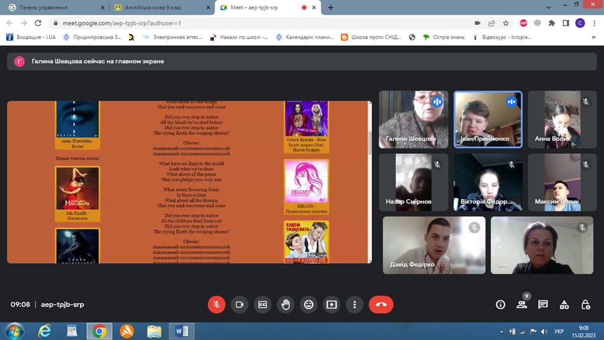This screenshot has width=604, height=340.
Task: Open Школа проти СНІД... bookmark
Action: [x=371, y=37]
